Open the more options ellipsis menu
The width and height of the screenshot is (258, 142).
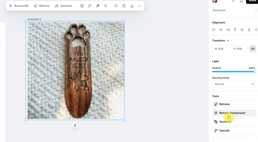pyautogui.click(x=140, y=6)
